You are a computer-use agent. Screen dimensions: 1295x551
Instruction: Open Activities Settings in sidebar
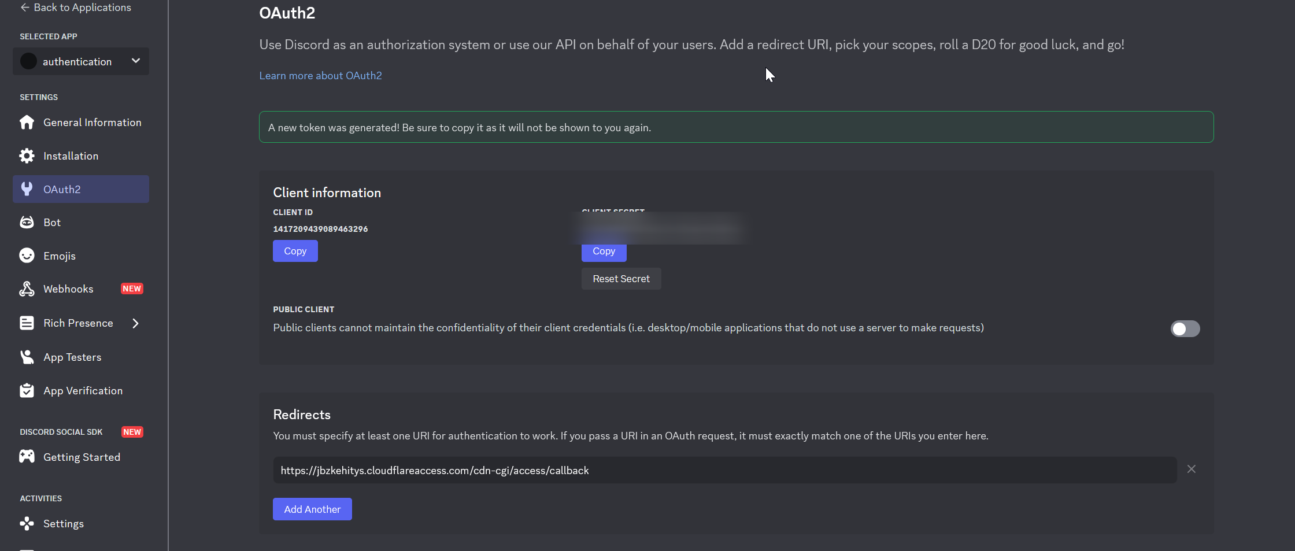[64, 524]
